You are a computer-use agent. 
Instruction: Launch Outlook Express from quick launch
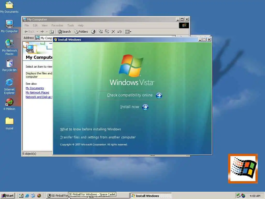pyautogui.click(x=33, y=196)
